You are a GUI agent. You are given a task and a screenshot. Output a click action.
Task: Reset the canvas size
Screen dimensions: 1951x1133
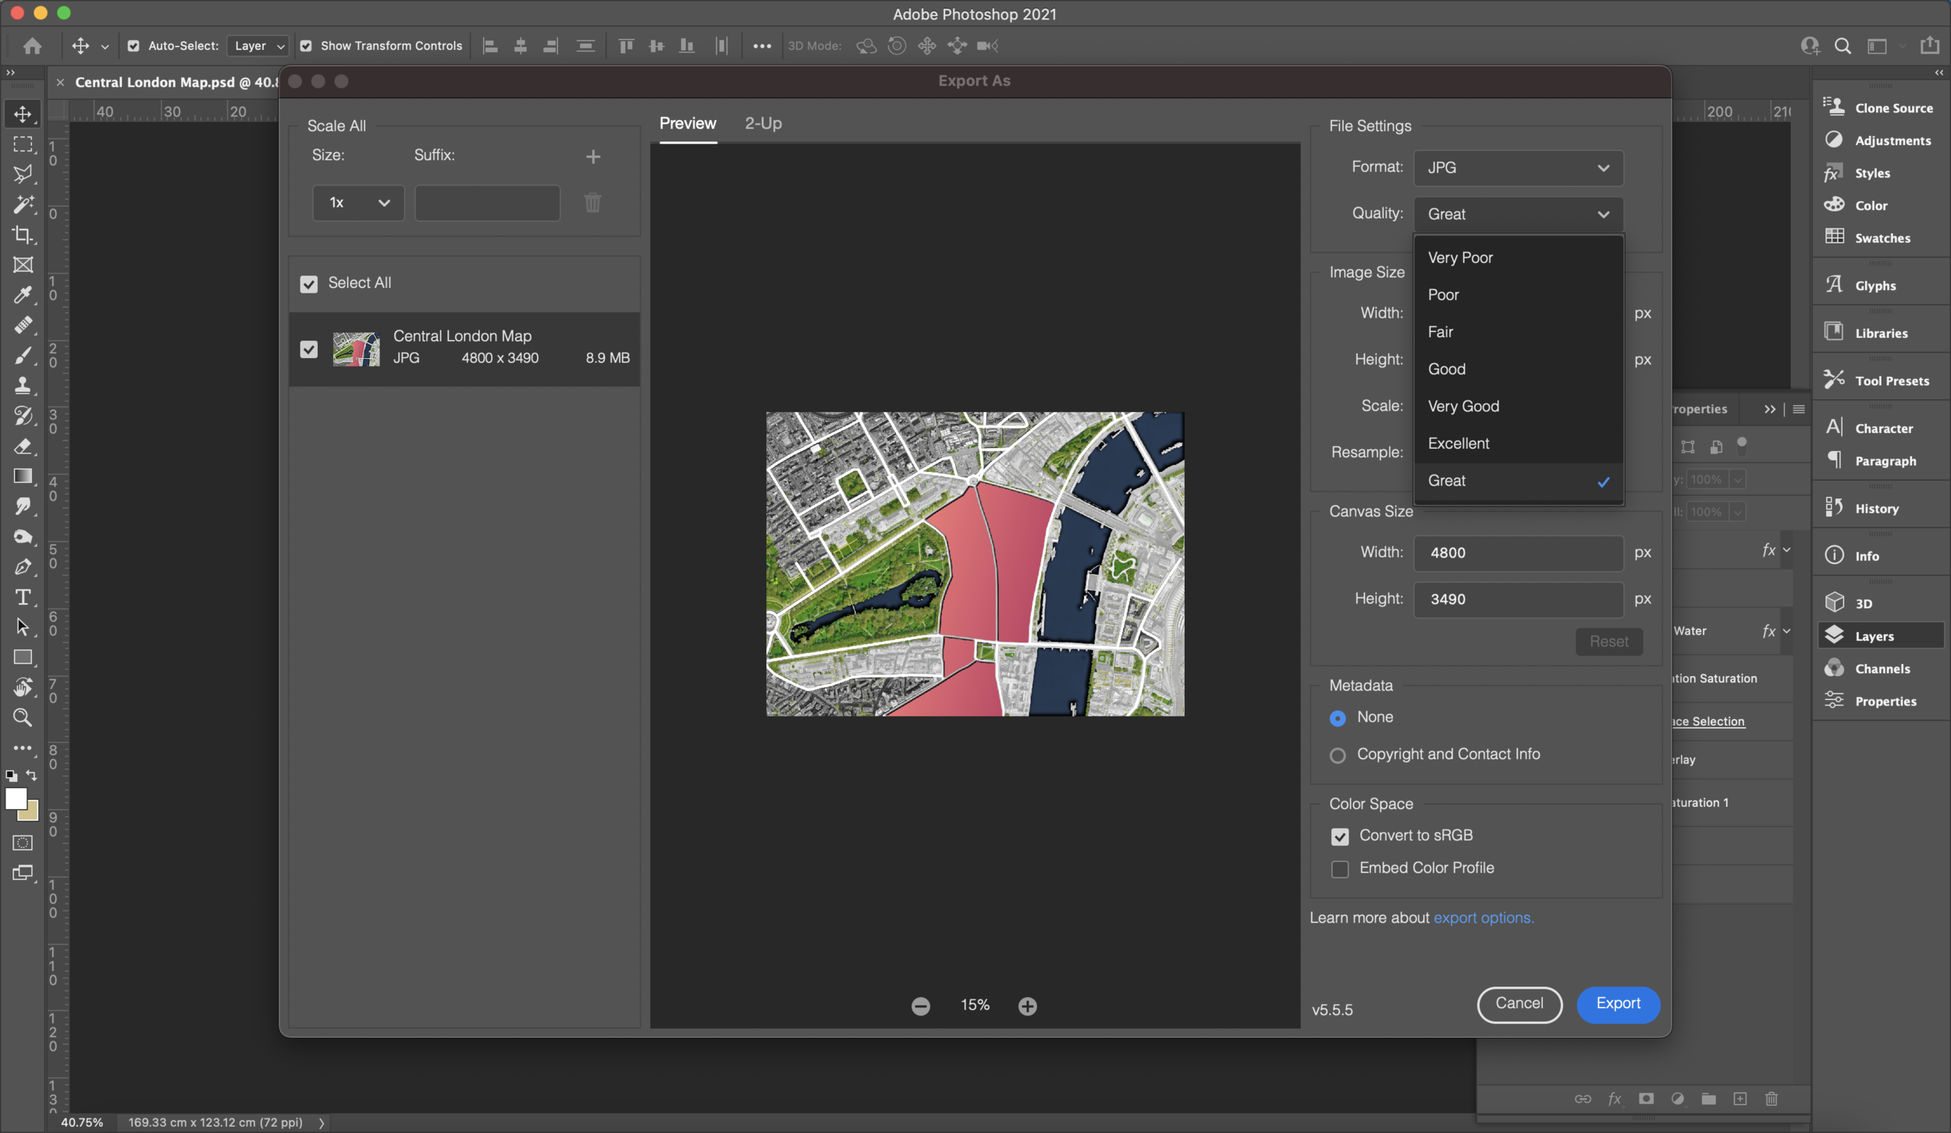1608,641
